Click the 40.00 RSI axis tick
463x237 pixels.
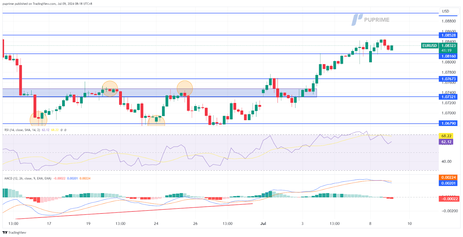446,161
